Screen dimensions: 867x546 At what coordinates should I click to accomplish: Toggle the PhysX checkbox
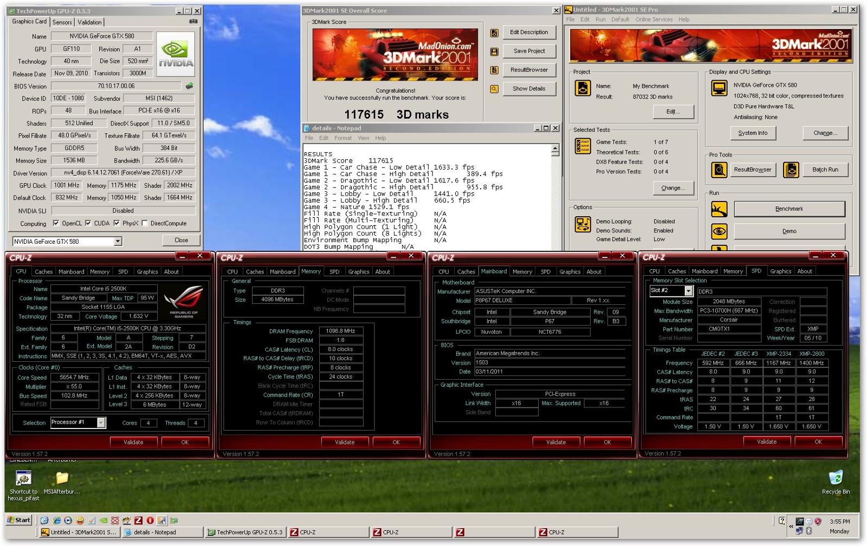pos(117,223)
